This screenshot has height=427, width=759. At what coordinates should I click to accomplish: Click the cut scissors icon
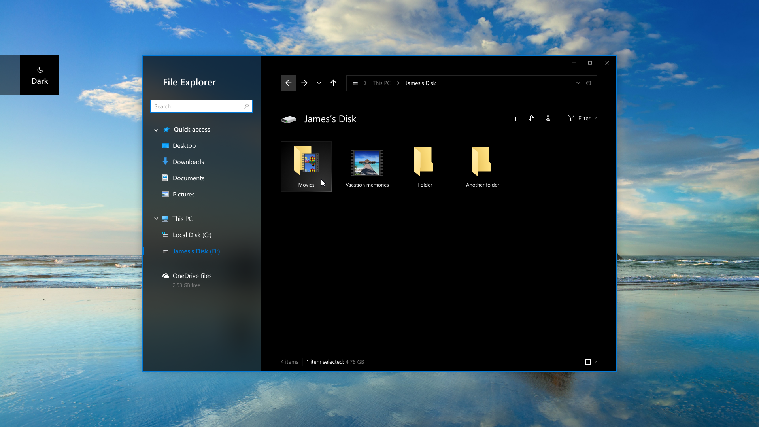pos(548,118)
